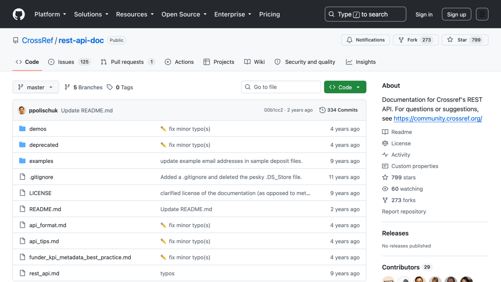The height and width of the screenshot is (282, 501).
Task: Fork the repository via Fork button
Action: coord(416,40)
